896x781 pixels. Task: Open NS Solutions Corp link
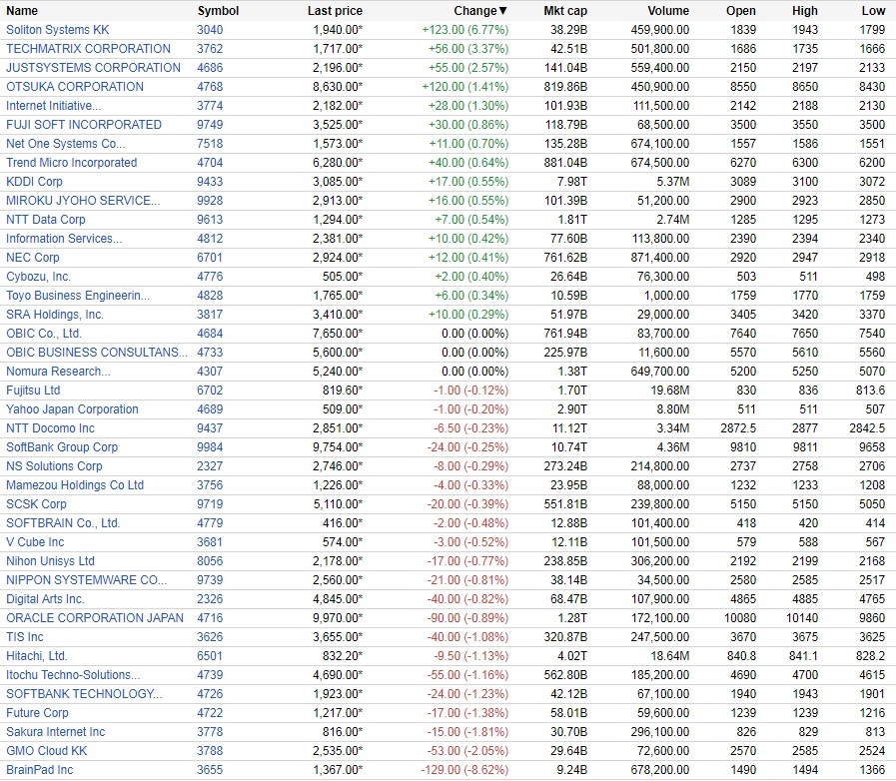coord(54,466)
